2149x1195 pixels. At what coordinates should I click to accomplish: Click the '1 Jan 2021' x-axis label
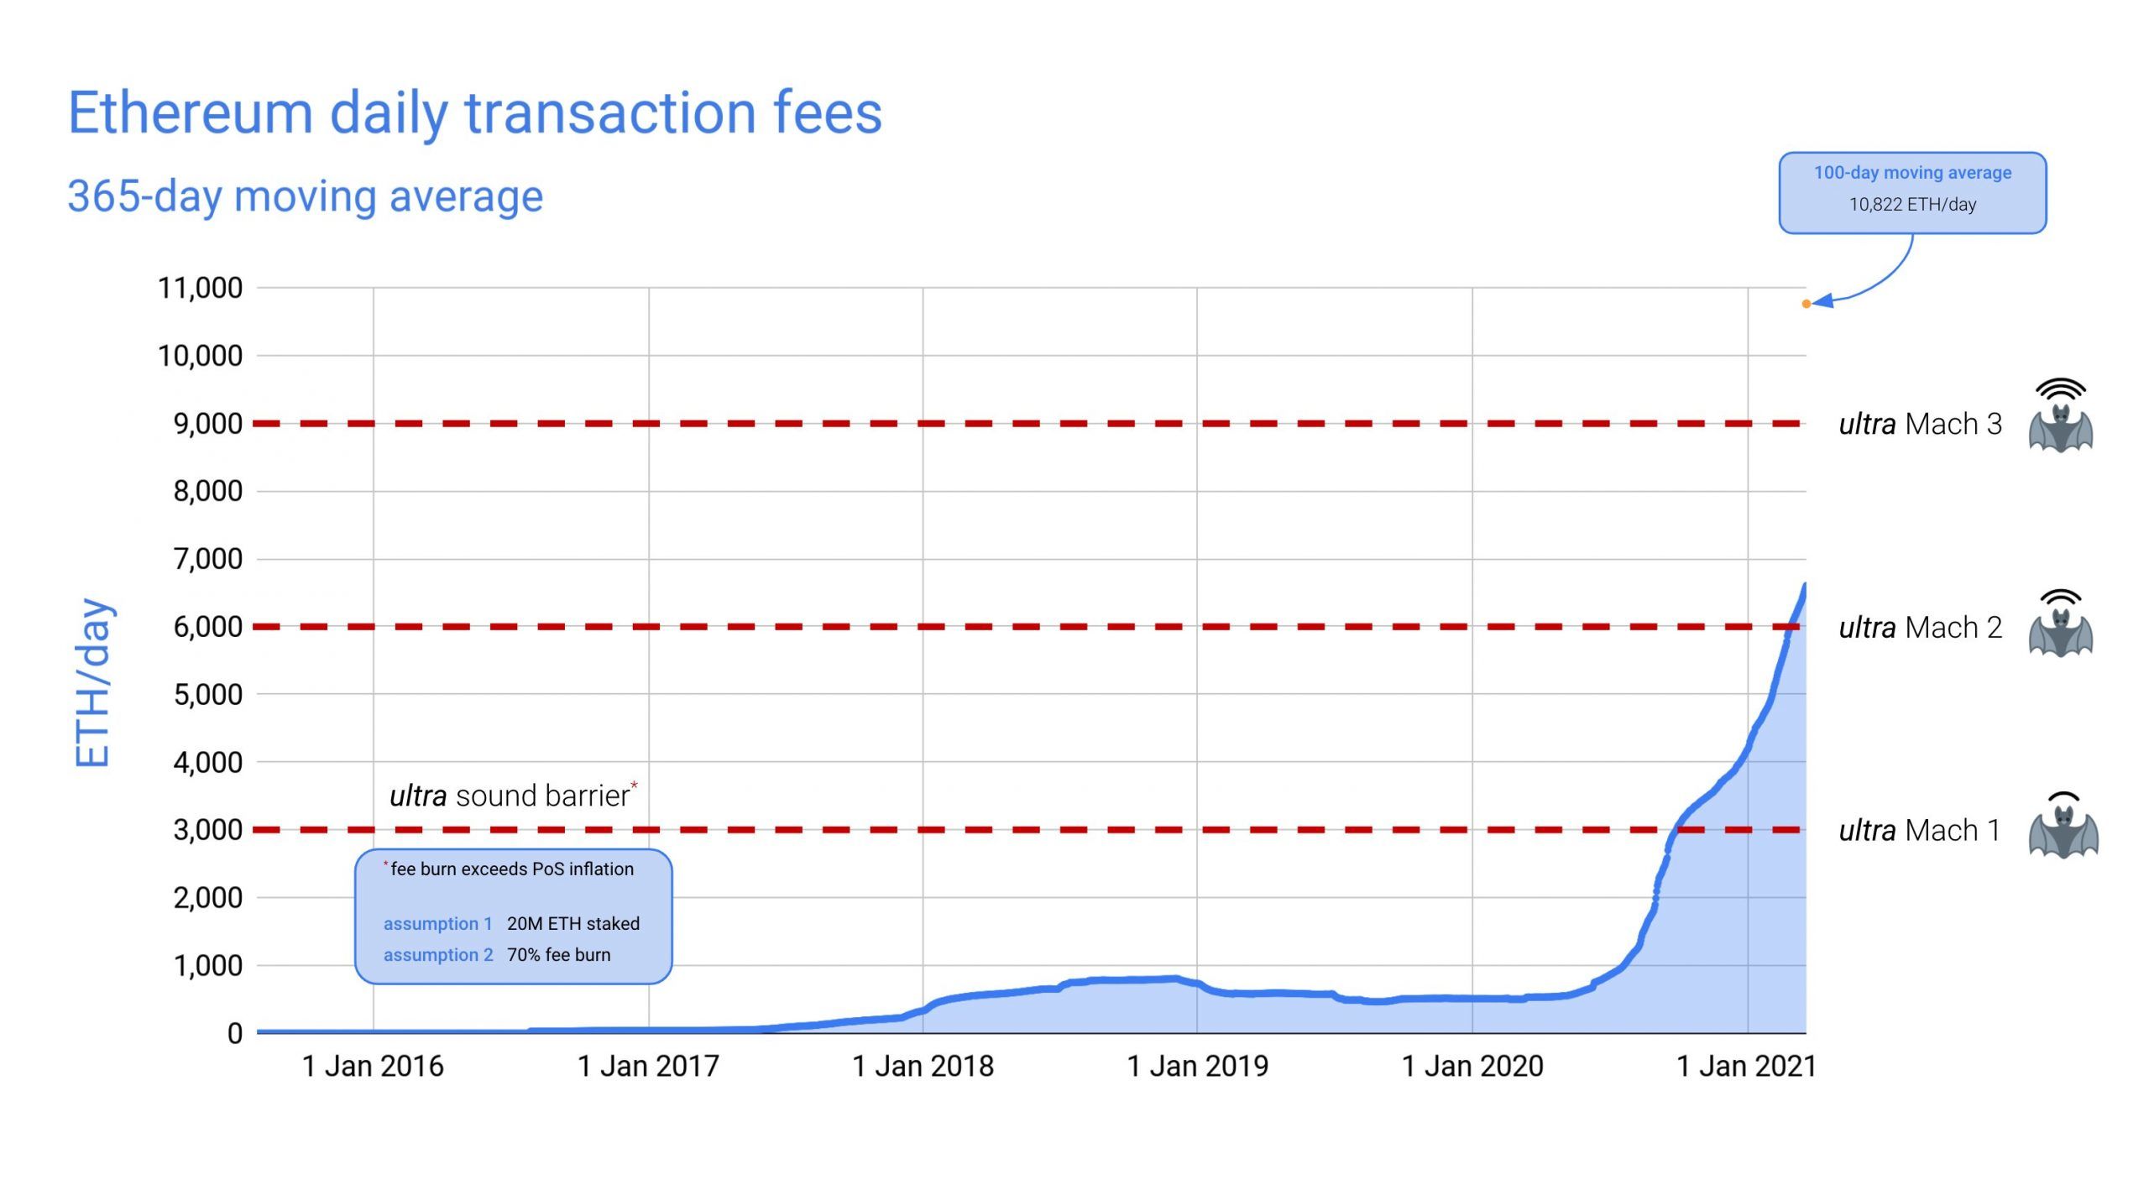[1746, 1067]
